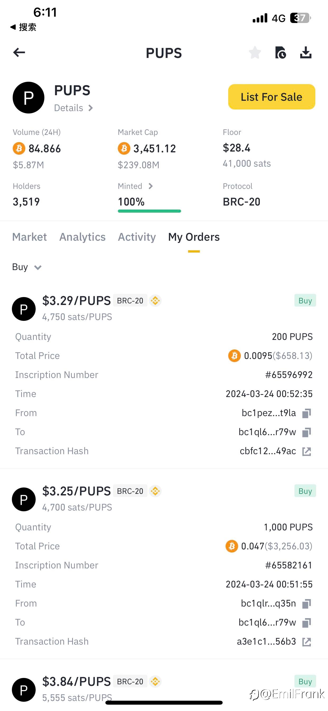This screenshot has height=711, width=328.
Task: Tap the 100% minted progress bar
Action: [149, 211]
